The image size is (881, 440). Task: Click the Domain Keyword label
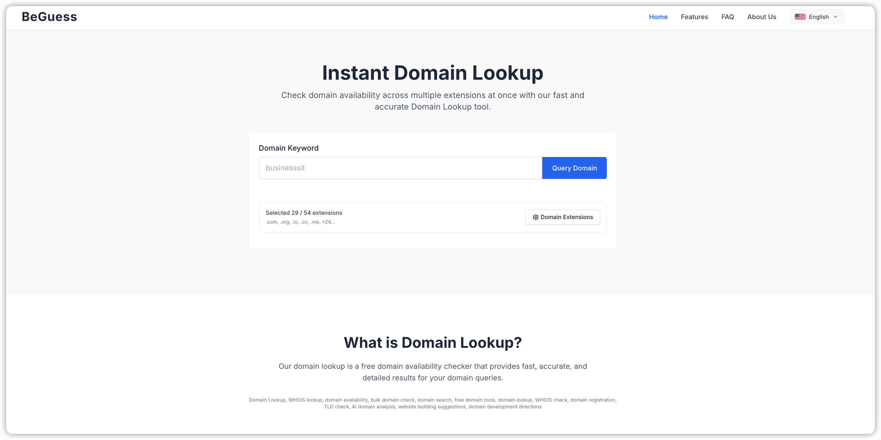(288, 148)
